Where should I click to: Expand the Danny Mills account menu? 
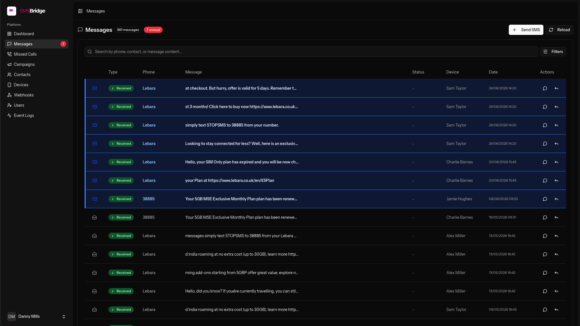click(x=37, y=316)
